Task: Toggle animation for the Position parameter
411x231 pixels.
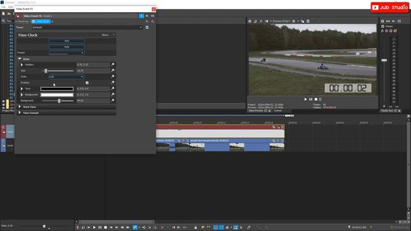Action: 113,64
